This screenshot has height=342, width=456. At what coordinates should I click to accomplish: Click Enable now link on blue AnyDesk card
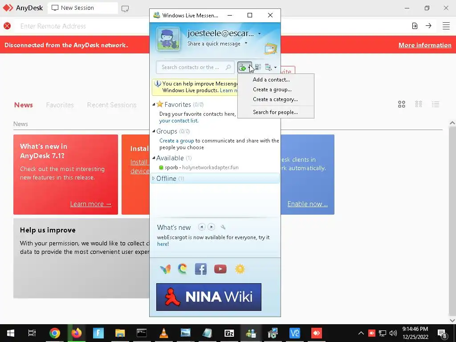click(307, 204)
